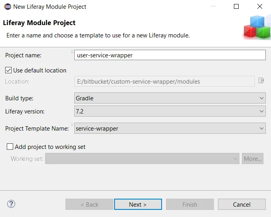
Task: Click the "Liferay Module Project" heading text
Action: (x=39, y=23)
